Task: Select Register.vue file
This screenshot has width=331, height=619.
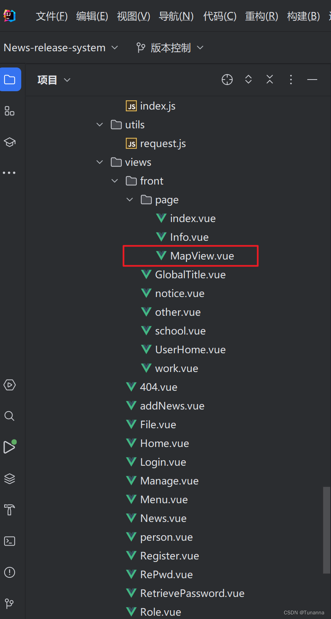Action: tap(169, 556)
